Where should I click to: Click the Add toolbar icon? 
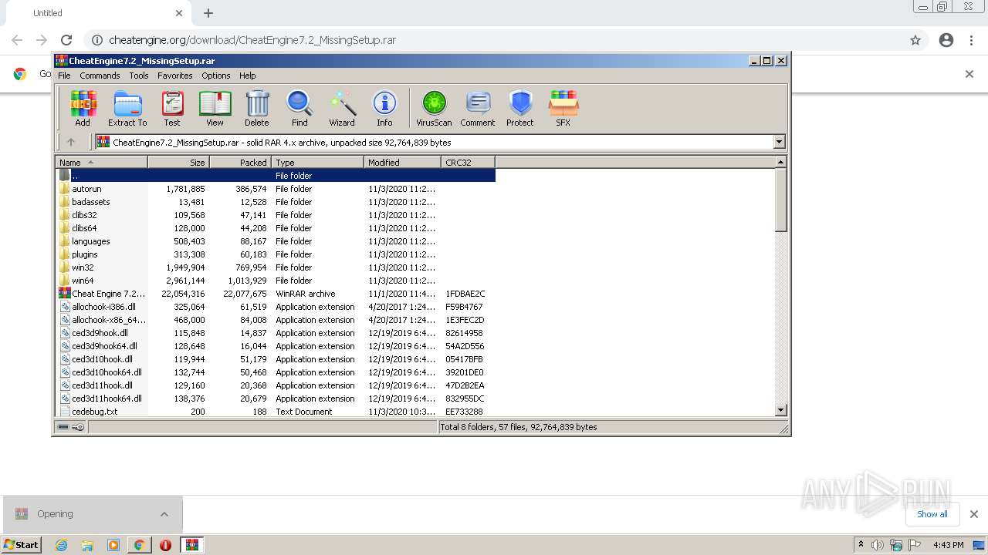coord(83,108)
